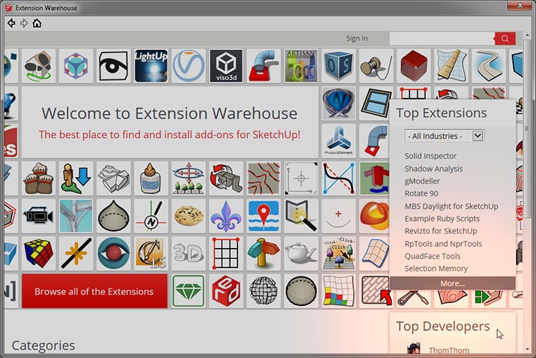Open the STL import/export icon
This screenshot has height=358, width=536.
coord(226,178)
